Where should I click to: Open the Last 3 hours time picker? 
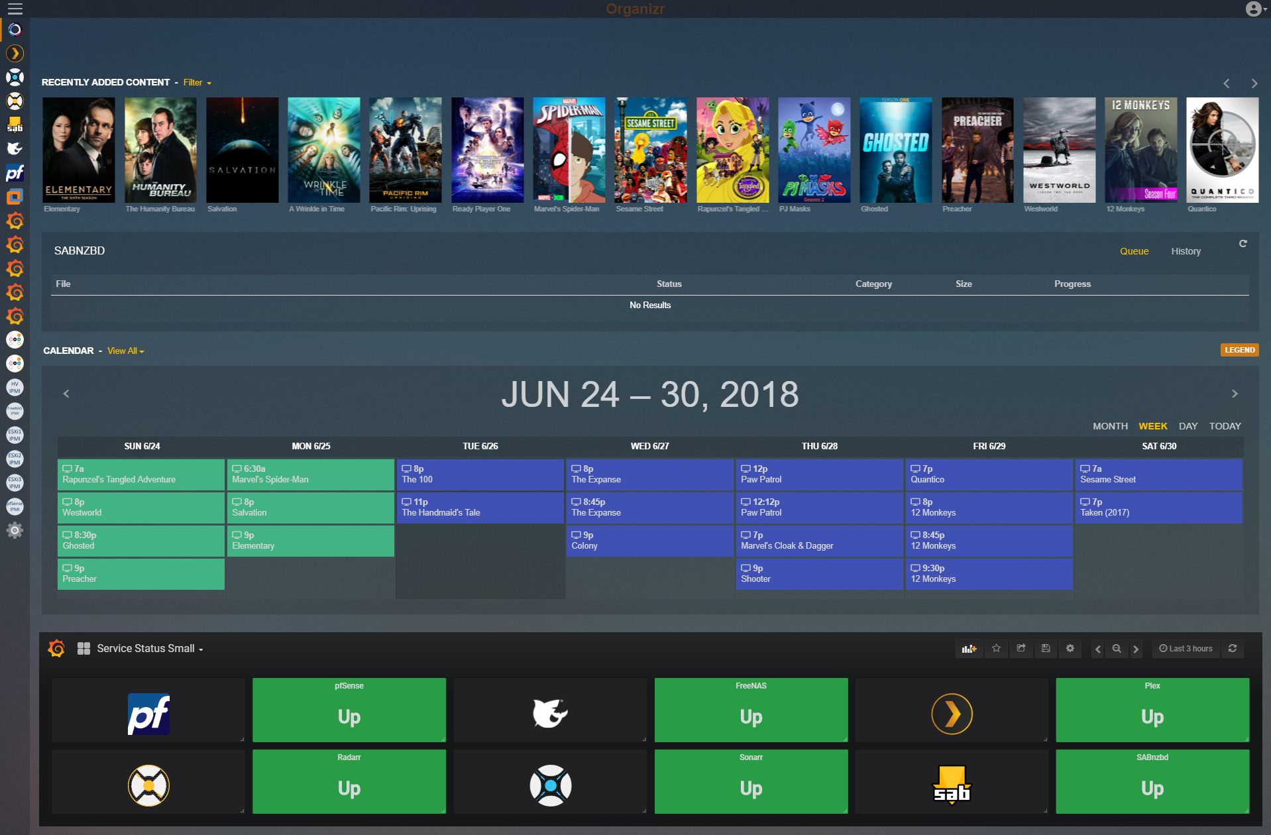[1186, 649]
